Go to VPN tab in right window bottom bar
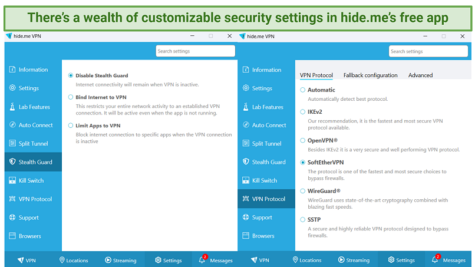The width and height of the screenshot is (475, 267). [260, 260]
